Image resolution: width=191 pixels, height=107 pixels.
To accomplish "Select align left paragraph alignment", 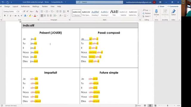I will (x=42, y=15).
